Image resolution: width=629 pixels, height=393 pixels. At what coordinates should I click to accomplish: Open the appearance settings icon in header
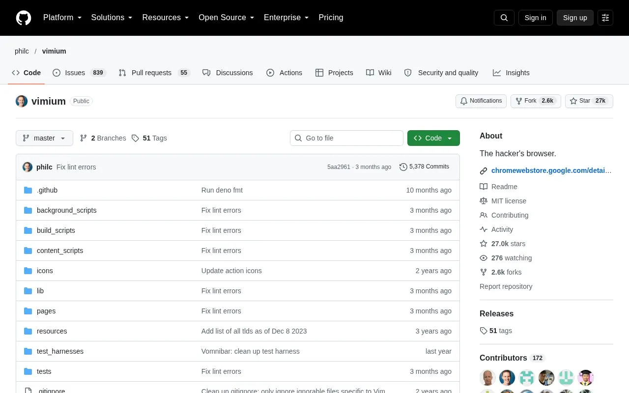[x=605, y=18]
